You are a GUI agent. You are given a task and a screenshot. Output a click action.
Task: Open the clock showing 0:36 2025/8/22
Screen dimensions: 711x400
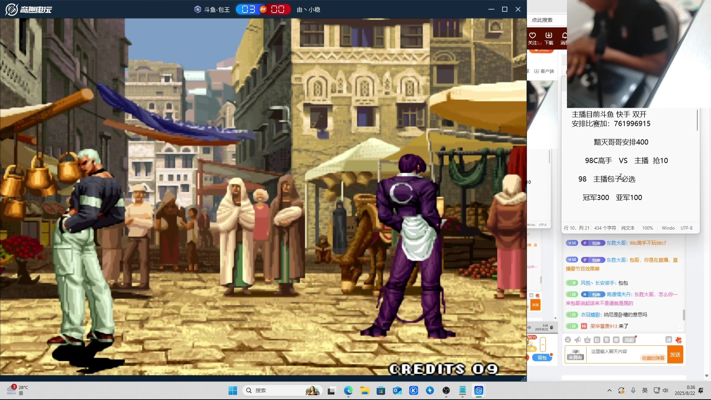[685, 390]
